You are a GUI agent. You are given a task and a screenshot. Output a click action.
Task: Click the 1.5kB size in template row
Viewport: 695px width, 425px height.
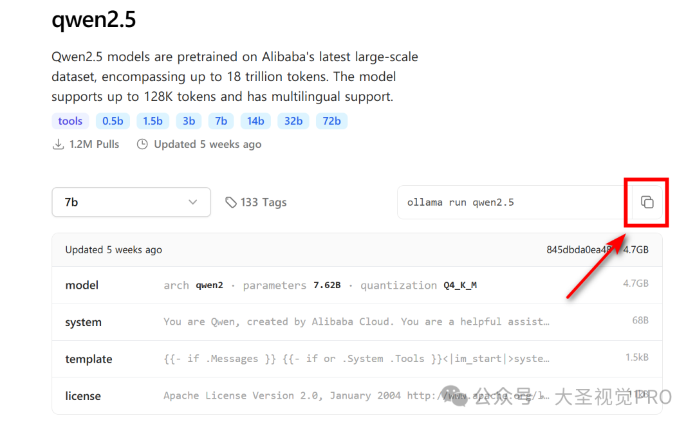(637, 357)
